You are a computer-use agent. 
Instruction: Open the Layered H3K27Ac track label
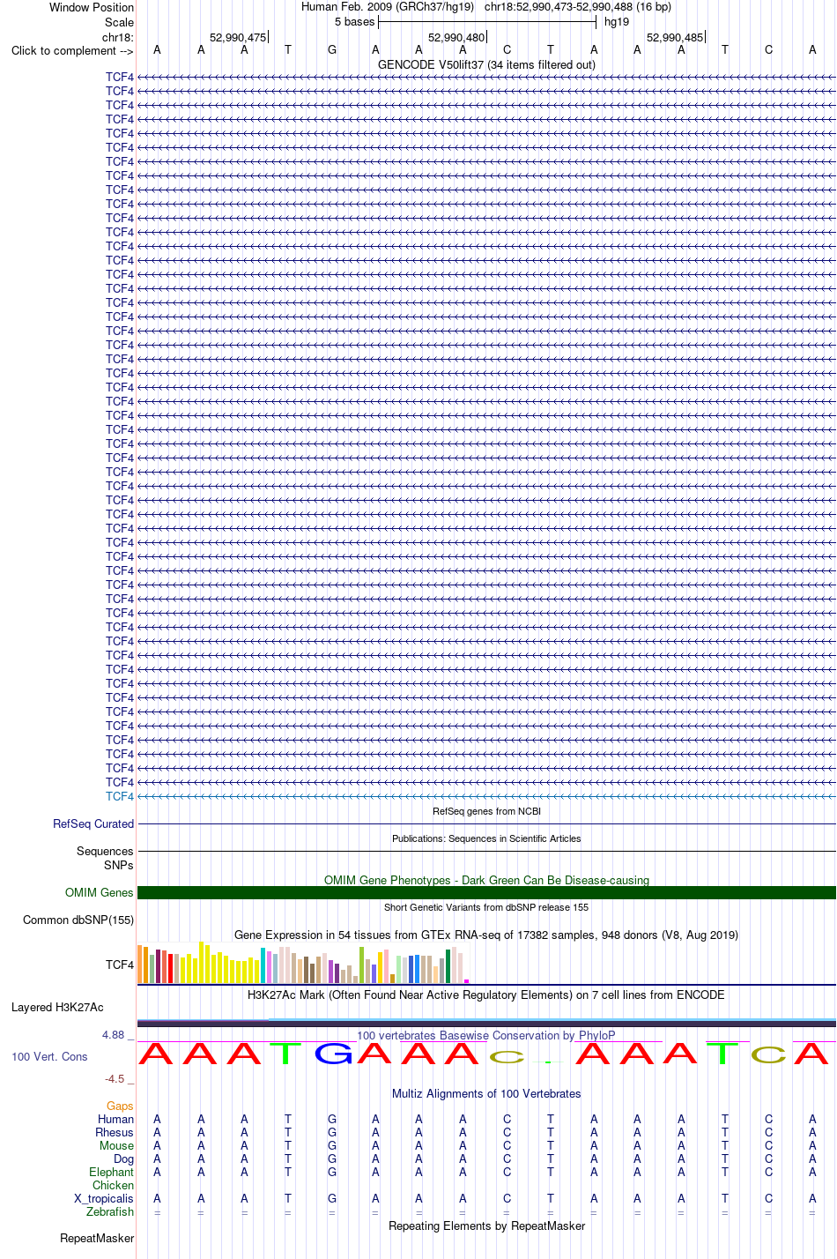[x=57, y=1007]
